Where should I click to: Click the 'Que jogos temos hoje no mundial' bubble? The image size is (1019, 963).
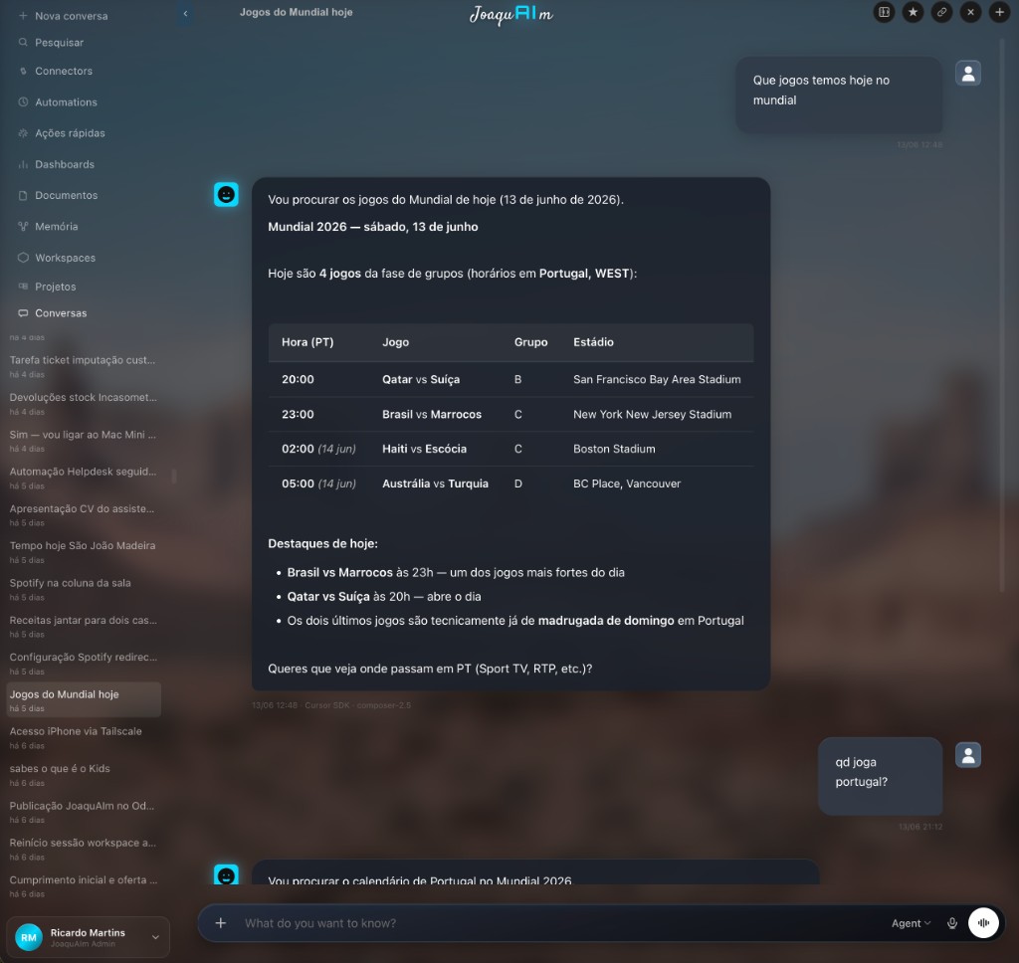[838, 95]
